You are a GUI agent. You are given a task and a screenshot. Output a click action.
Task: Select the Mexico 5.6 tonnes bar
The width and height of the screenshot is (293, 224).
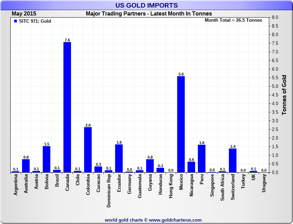pos(181,124)
